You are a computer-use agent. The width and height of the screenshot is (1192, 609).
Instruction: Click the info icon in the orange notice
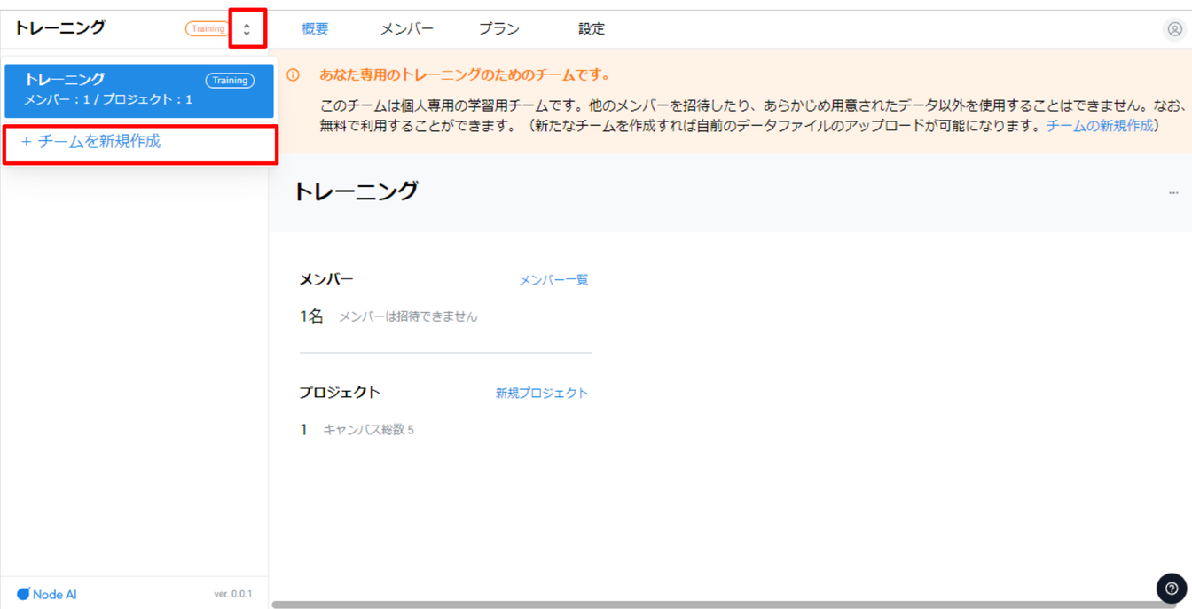point(293,75)
